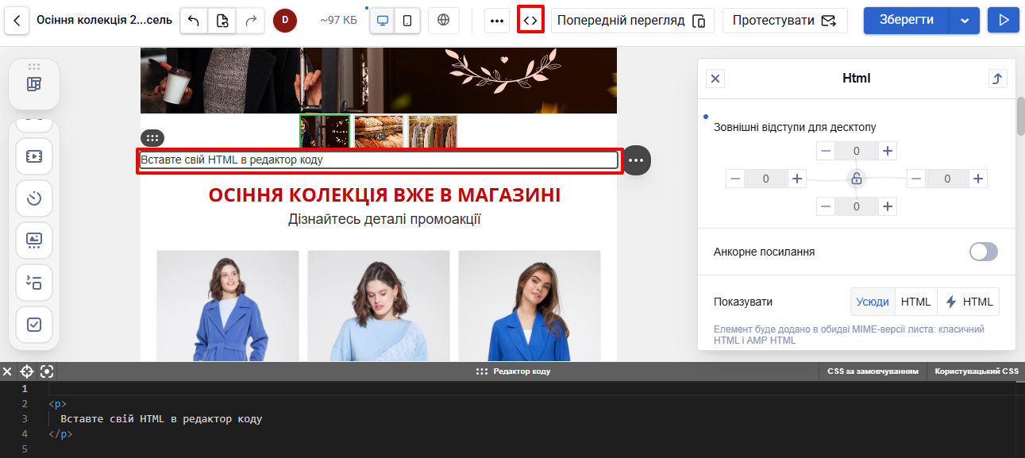Click the bottom margin value field
The image size is (1025, 458).
pyautogui.click(x=857, y=206)
